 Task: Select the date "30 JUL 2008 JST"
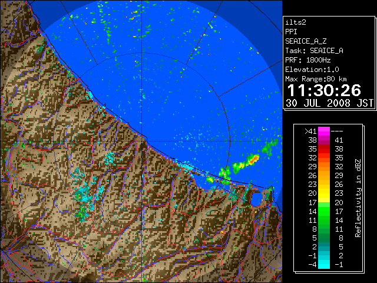[329, 103]
